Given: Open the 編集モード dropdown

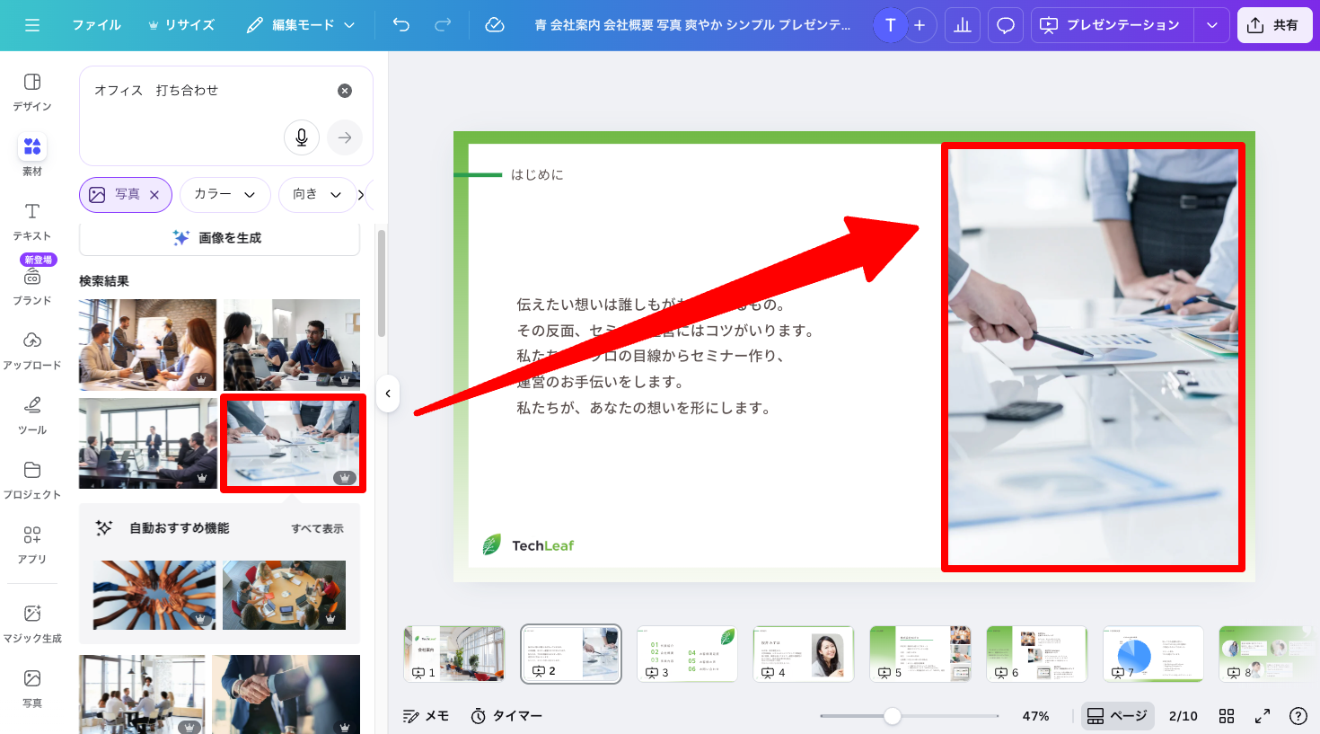Looking at the screenshot, I should click(x=301, y=25).
